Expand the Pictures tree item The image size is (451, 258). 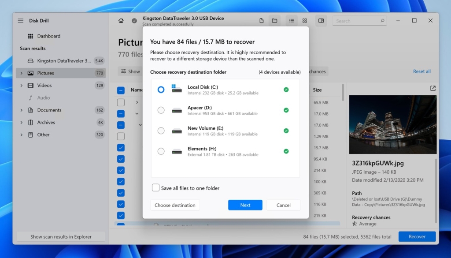pyautogui.click(x=21, y=73)
